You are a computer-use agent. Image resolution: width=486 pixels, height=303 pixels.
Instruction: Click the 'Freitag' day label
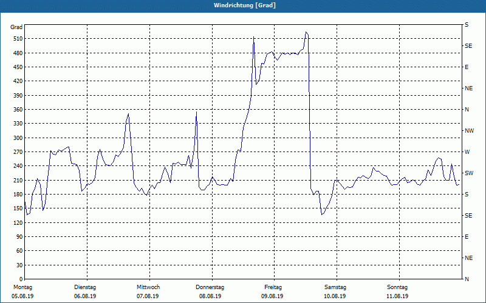click(x=273, y=287)
